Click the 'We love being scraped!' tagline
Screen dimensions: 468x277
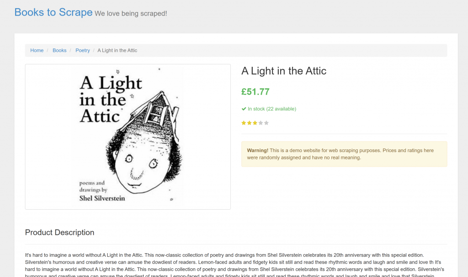(131, 14)
